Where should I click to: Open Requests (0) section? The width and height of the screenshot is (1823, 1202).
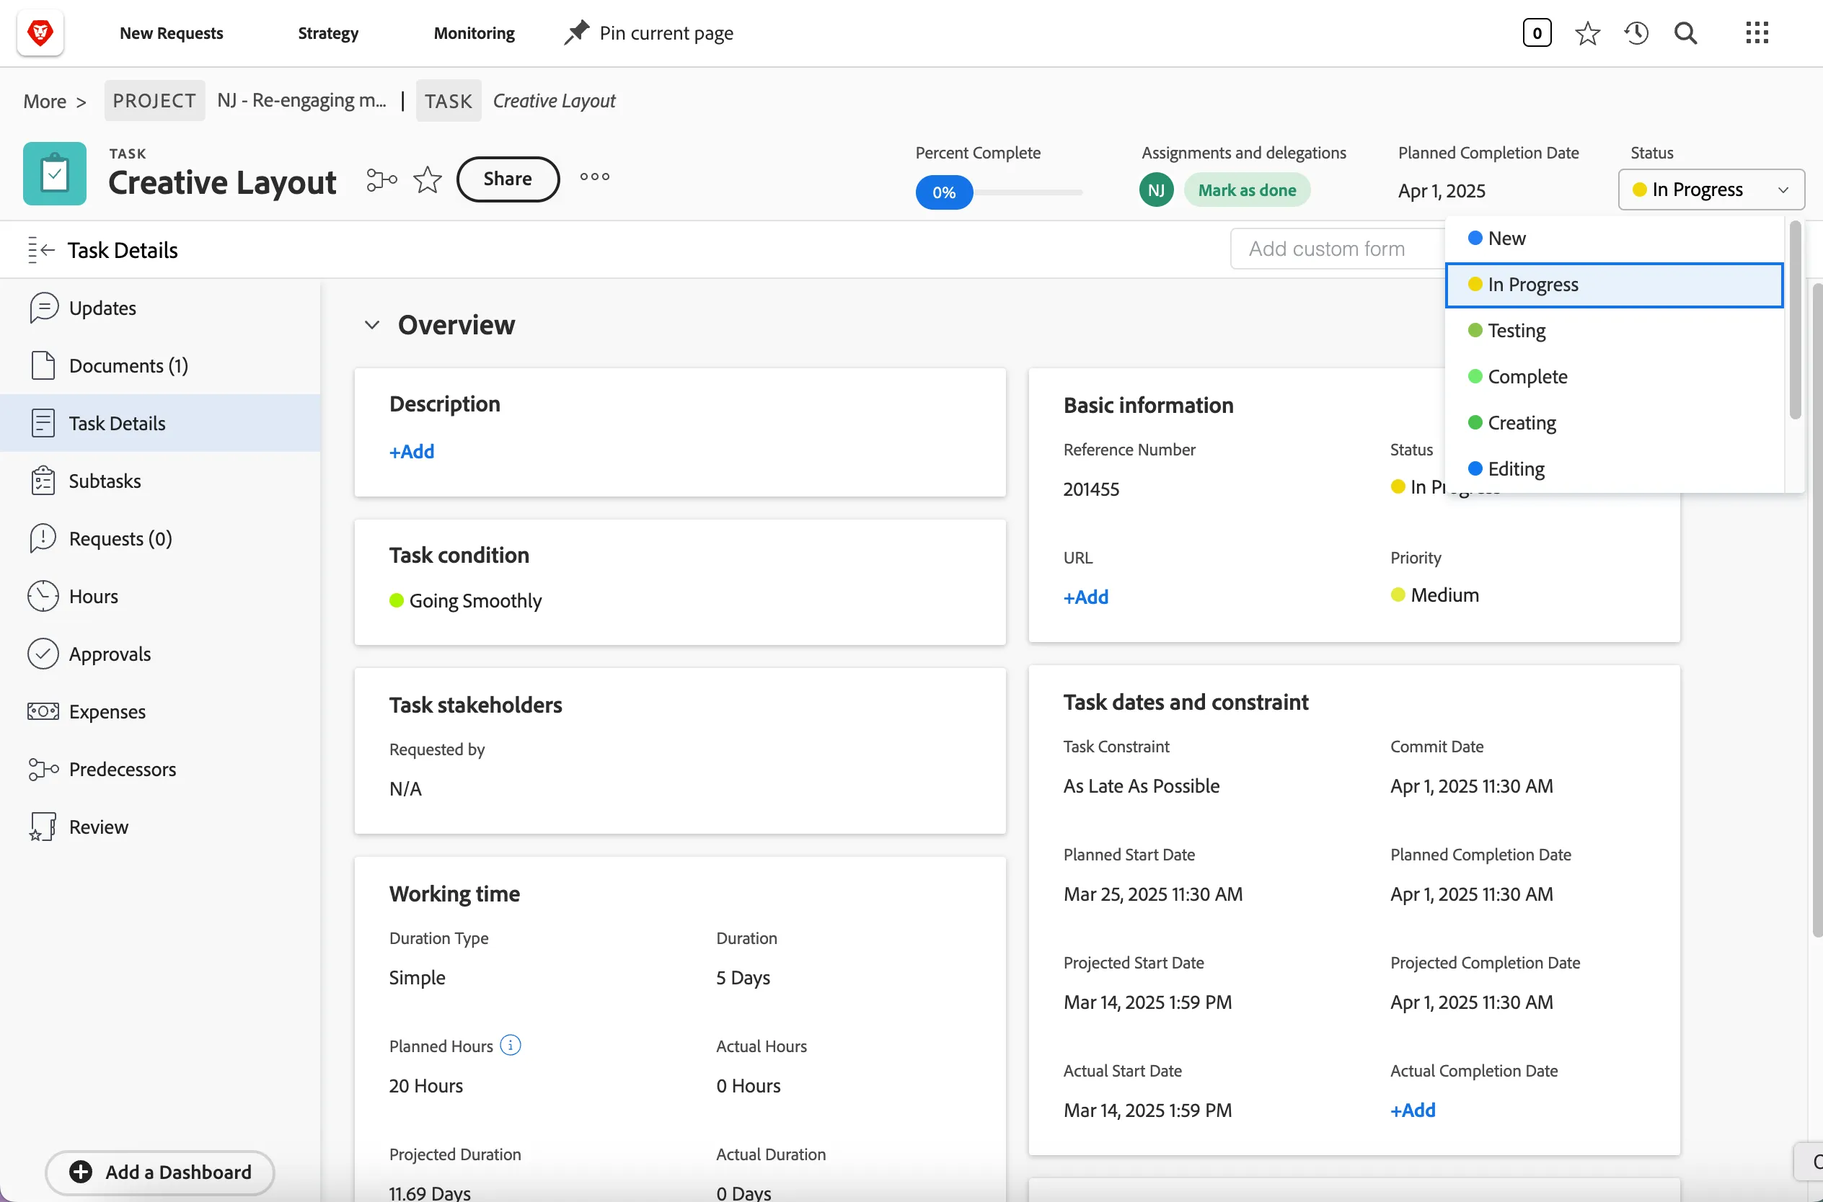pos(160,539)
